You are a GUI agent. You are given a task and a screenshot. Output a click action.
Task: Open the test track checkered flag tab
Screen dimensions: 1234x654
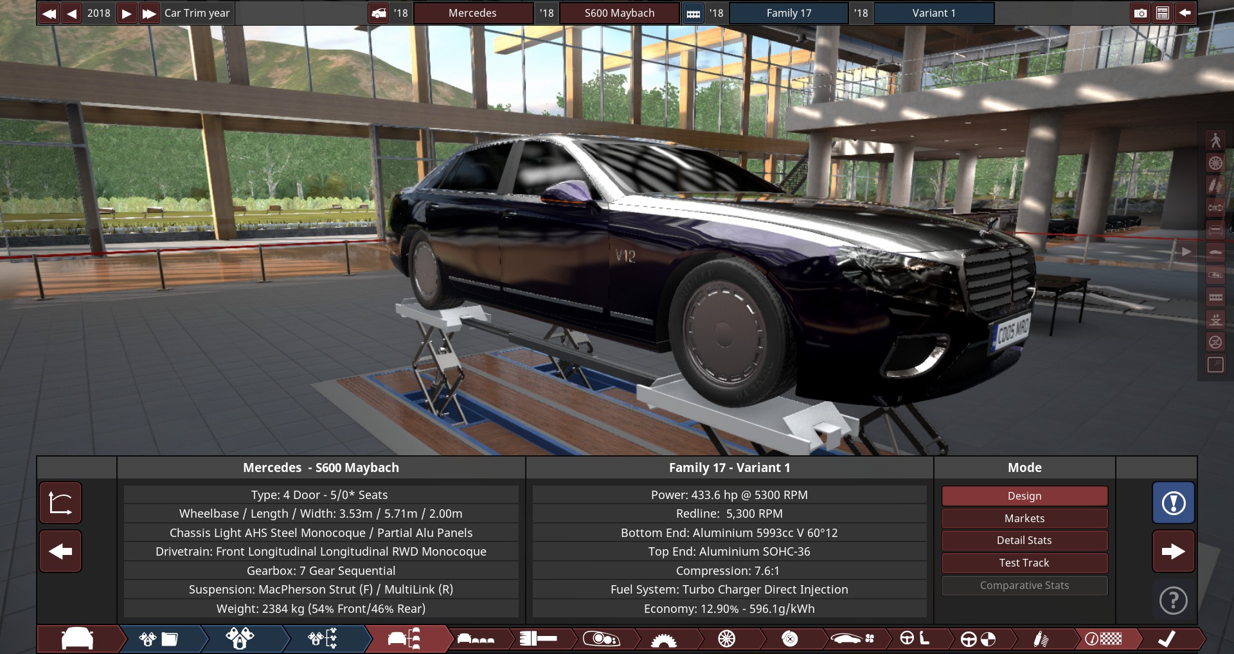coord(1104,639)
